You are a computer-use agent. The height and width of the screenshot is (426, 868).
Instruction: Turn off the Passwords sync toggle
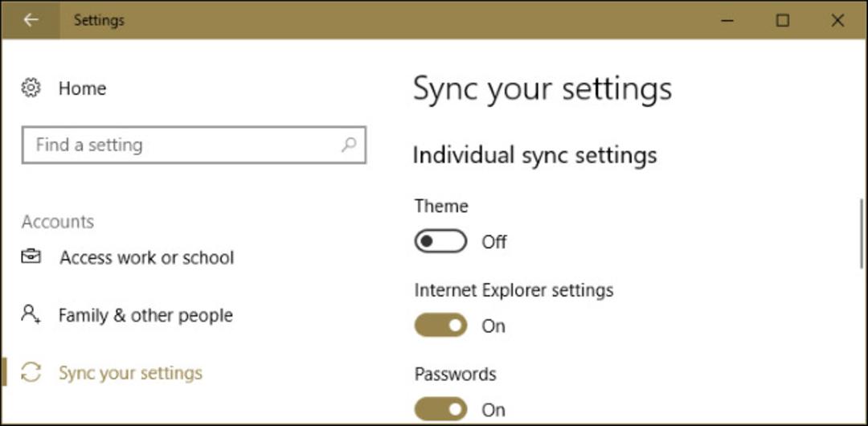440,409
